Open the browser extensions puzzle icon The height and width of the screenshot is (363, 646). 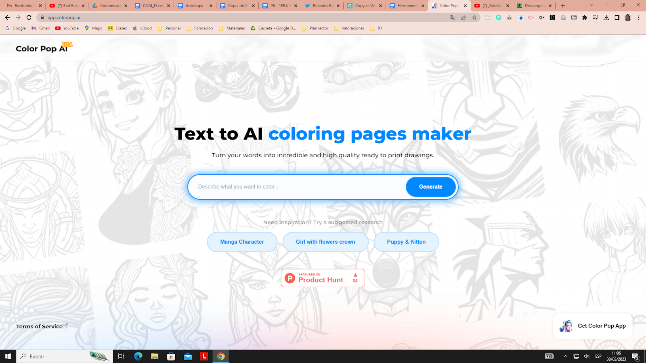pyautogui.click(x=585, y=18)
